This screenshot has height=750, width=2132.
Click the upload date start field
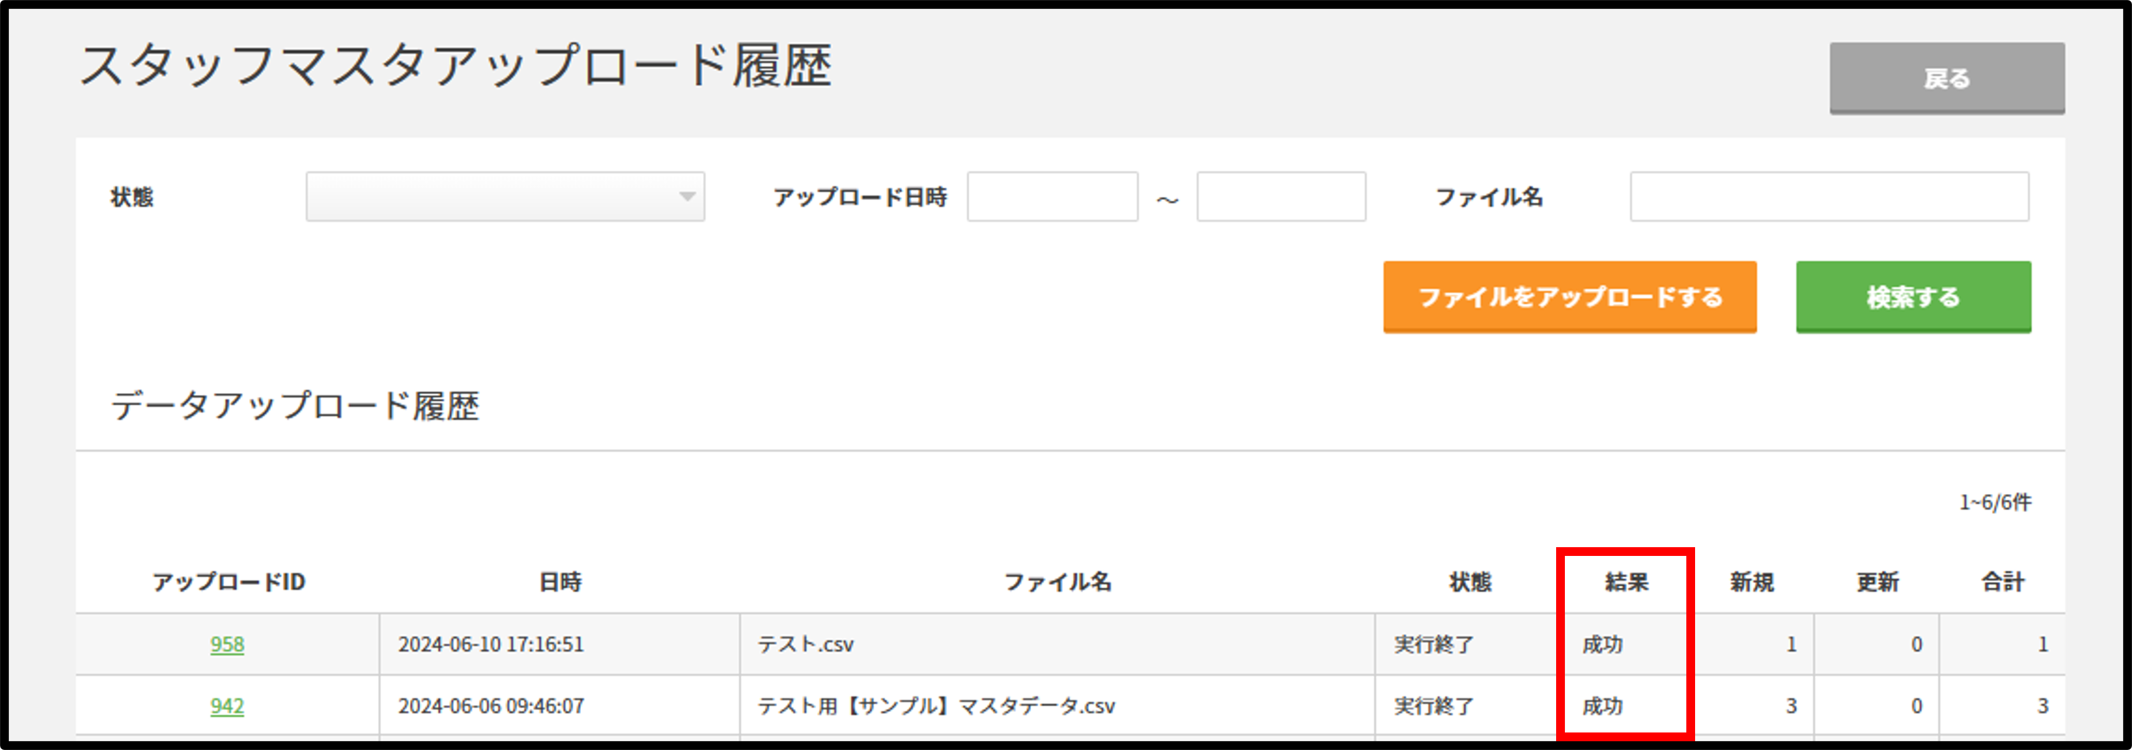pos(1052,196)
